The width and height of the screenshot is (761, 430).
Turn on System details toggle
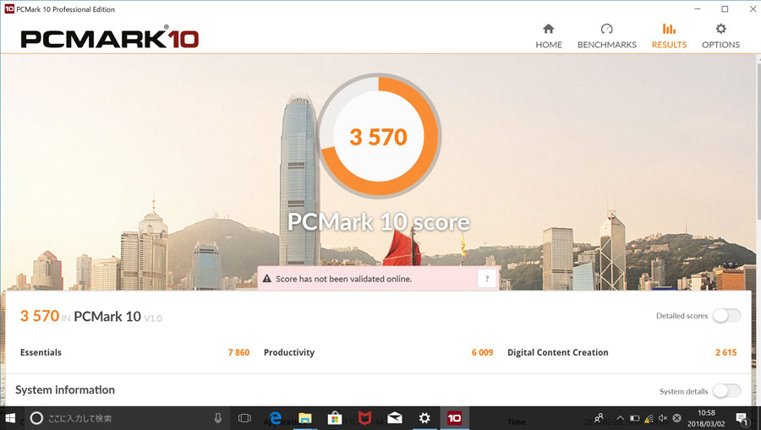pyautogui.click(x=726, y=391)
